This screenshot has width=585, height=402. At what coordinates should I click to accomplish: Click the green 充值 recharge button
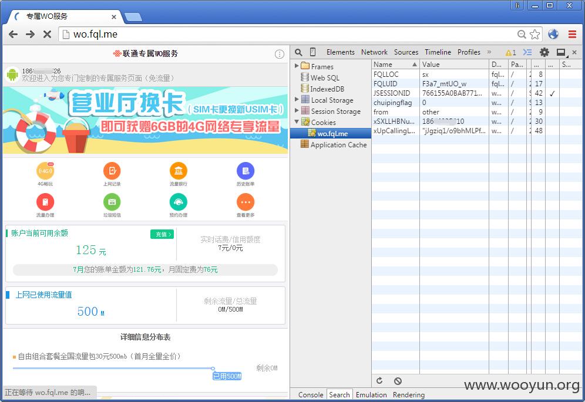[162, 234]
